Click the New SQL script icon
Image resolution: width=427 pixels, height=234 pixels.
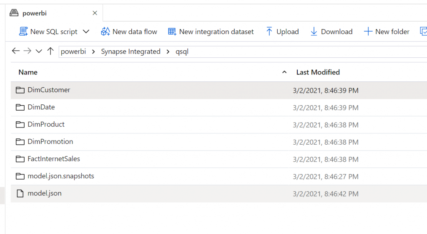click(23, 32)
